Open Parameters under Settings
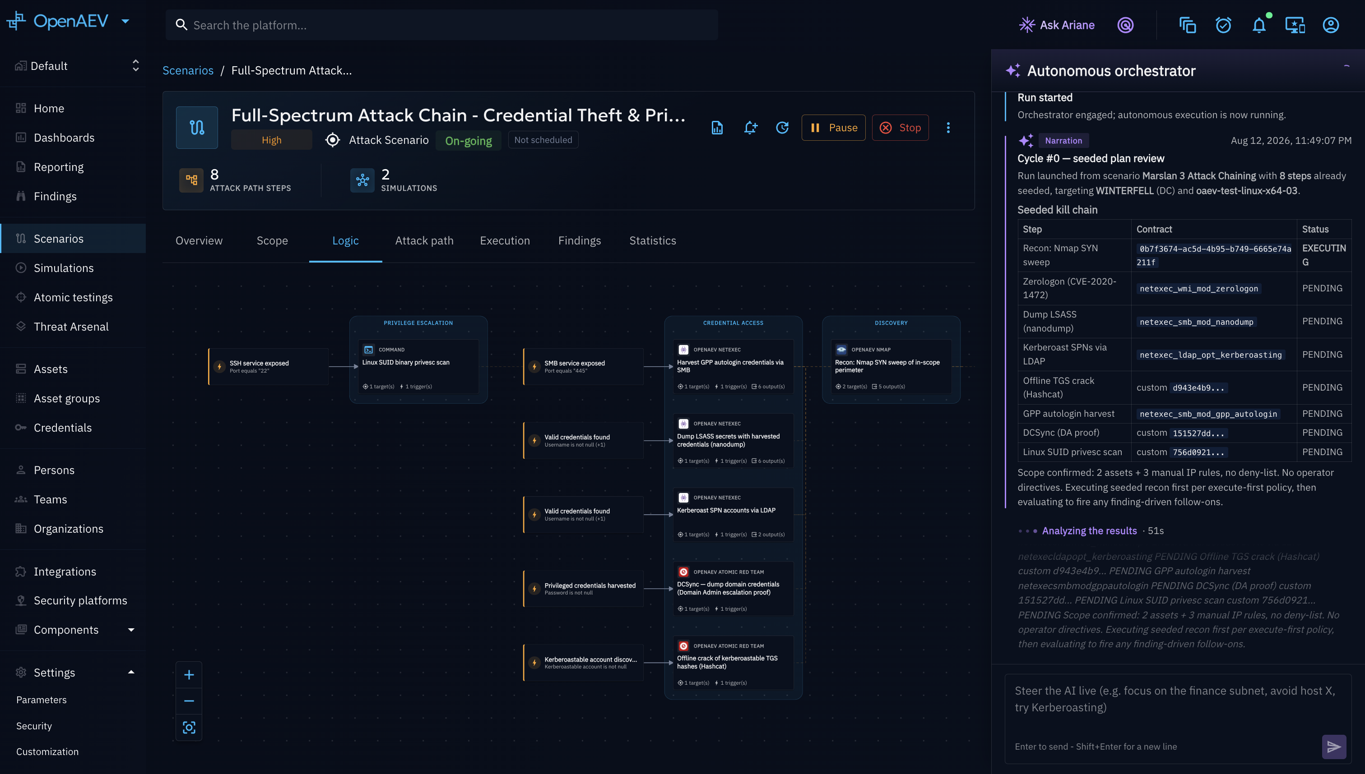The image size is (1365, 774). tap(73, 700)
